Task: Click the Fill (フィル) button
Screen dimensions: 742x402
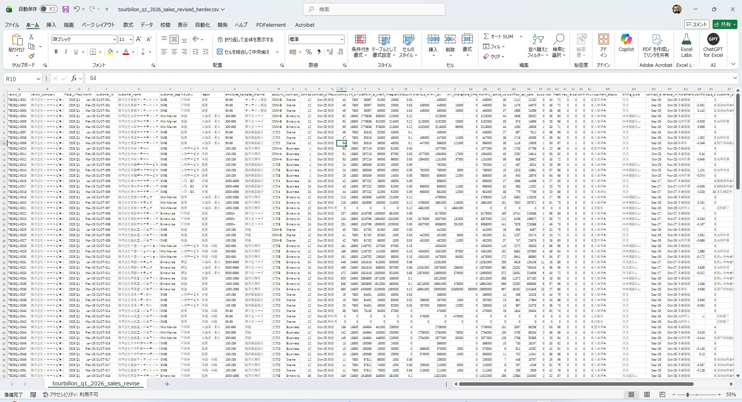Action: coord(494,46)
